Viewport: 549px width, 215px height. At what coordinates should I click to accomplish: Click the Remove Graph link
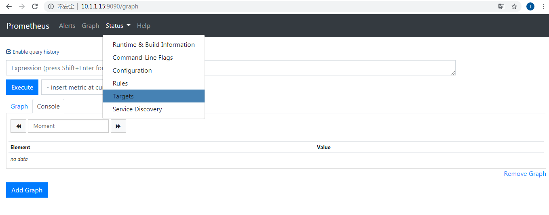[x=525, y=173]
